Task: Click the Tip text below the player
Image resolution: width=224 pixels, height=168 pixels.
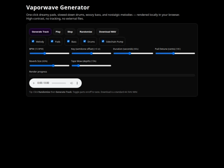Action: [83, 92]
